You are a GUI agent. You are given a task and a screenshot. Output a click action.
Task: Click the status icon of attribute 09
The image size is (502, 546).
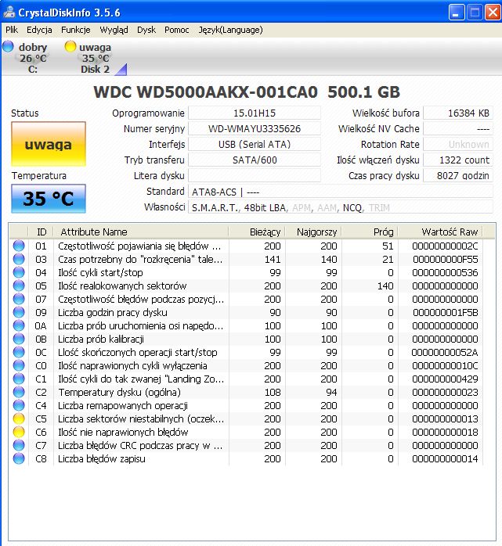click(x=19, y=312)
